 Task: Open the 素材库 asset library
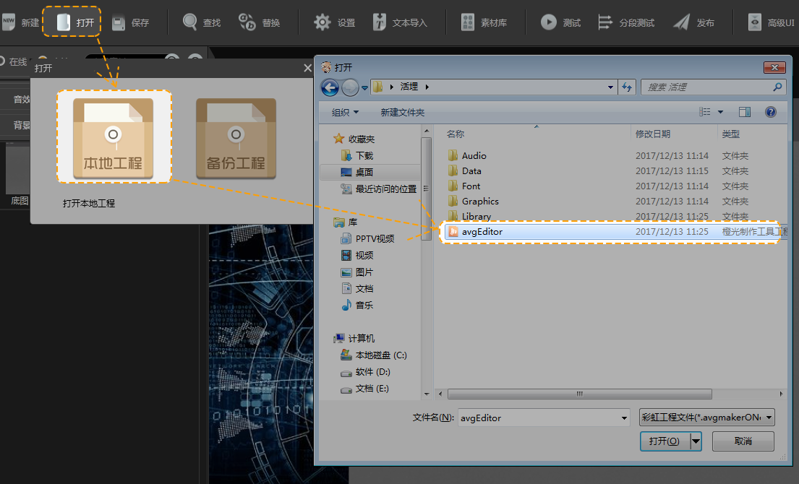[x=468, y=22]
